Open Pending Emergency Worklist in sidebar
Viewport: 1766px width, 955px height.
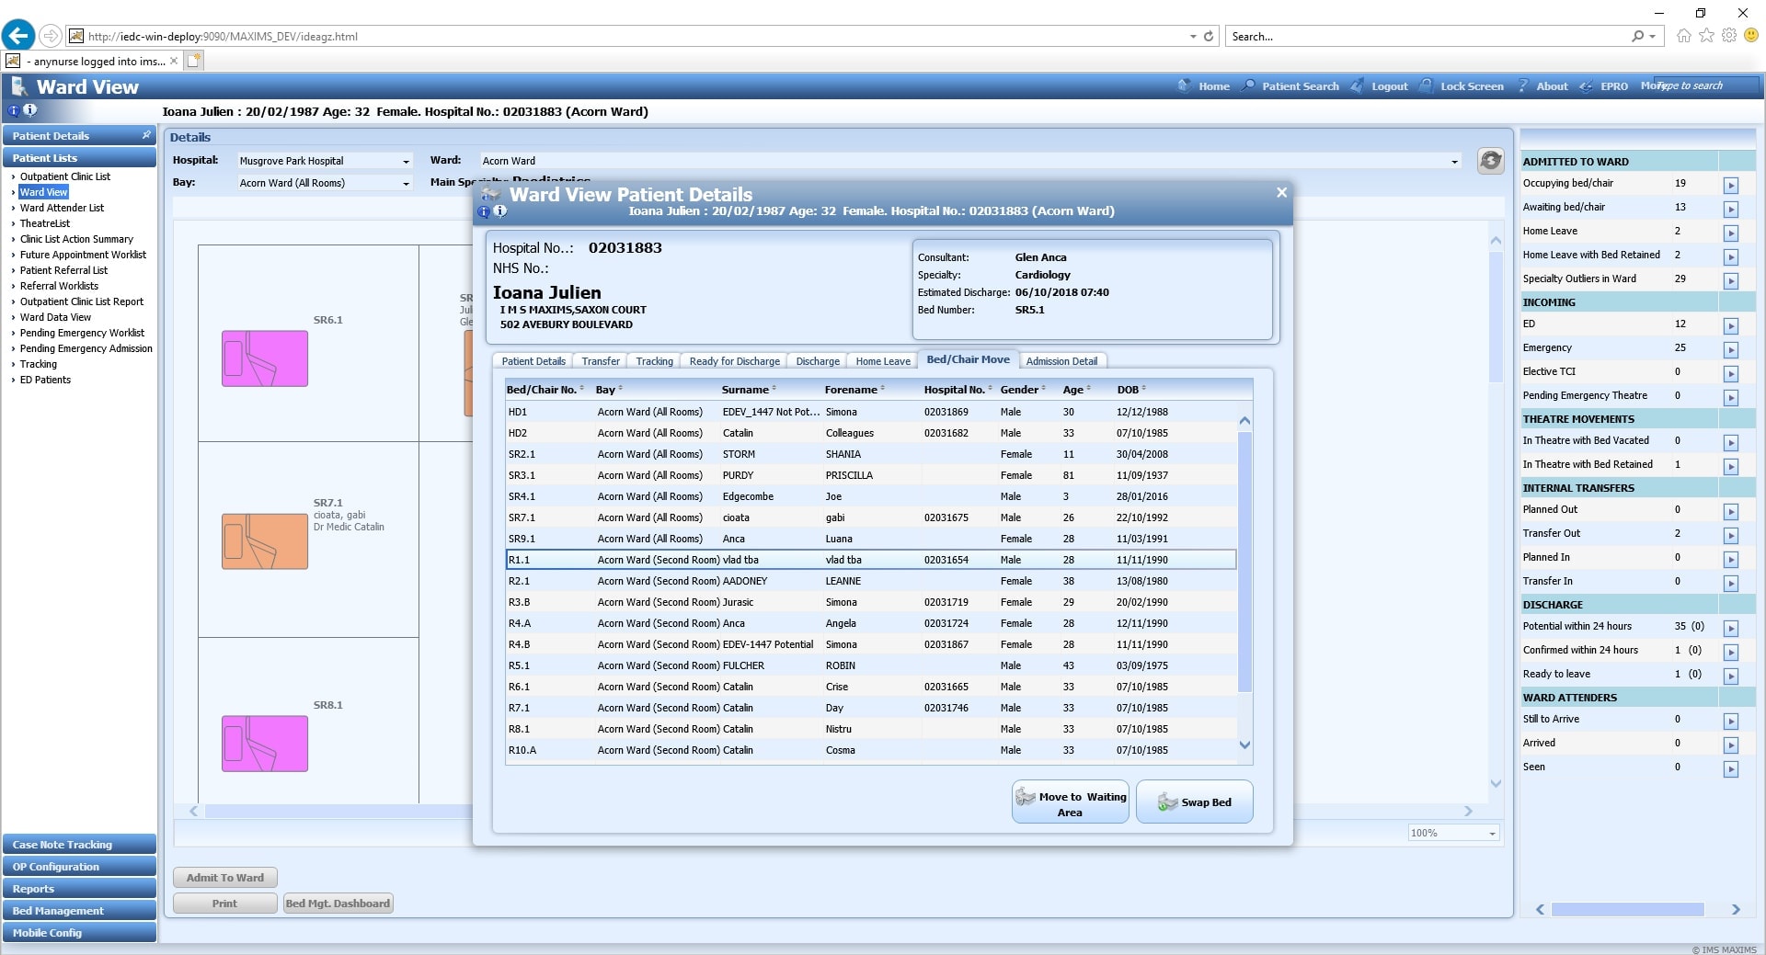(82, 333)
